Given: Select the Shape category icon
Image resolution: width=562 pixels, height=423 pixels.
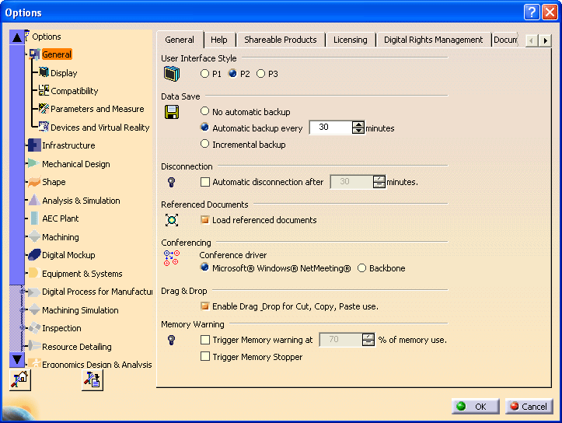Looking at the screenshot, I should 33,182.
